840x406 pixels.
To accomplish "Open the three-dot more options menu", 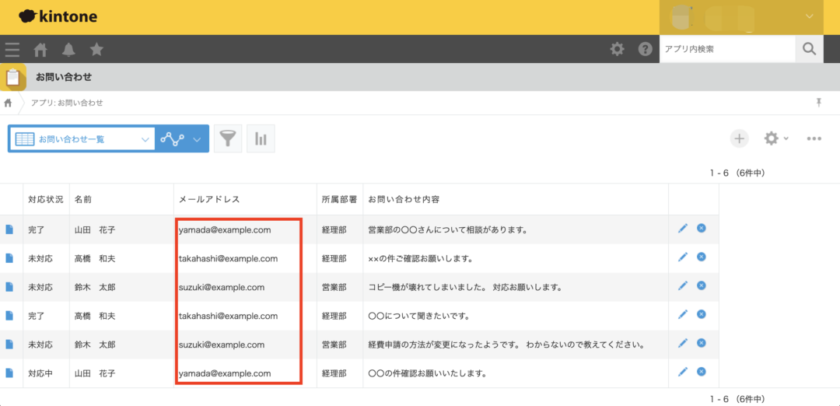I will [x=814, y=138].
